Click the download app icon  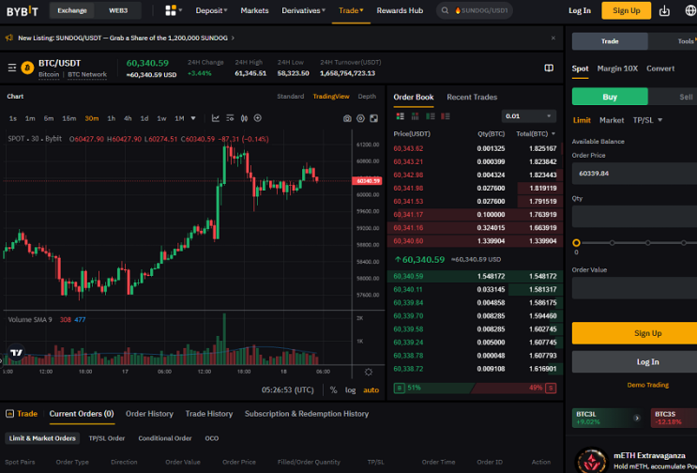[x=664, y=10]
